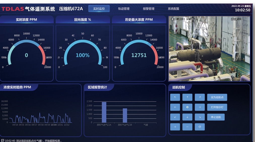Click the bold 10:00 label on trend chart

pyautogui.click(x=54, y=125)
